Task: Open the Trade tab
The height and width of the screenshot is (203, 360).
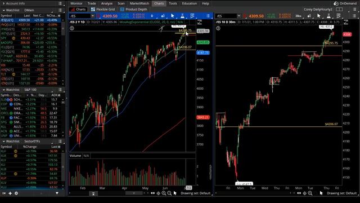Action: (x=92, y=3)
